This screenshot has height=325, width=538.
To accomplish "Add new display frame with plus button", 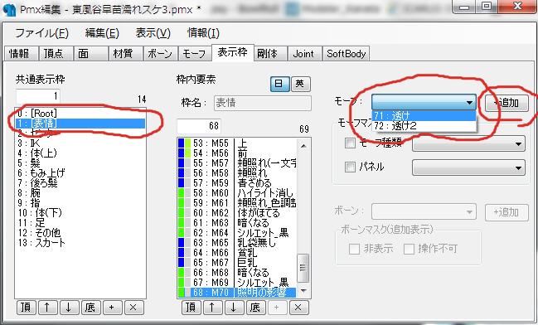I will 111,308.
